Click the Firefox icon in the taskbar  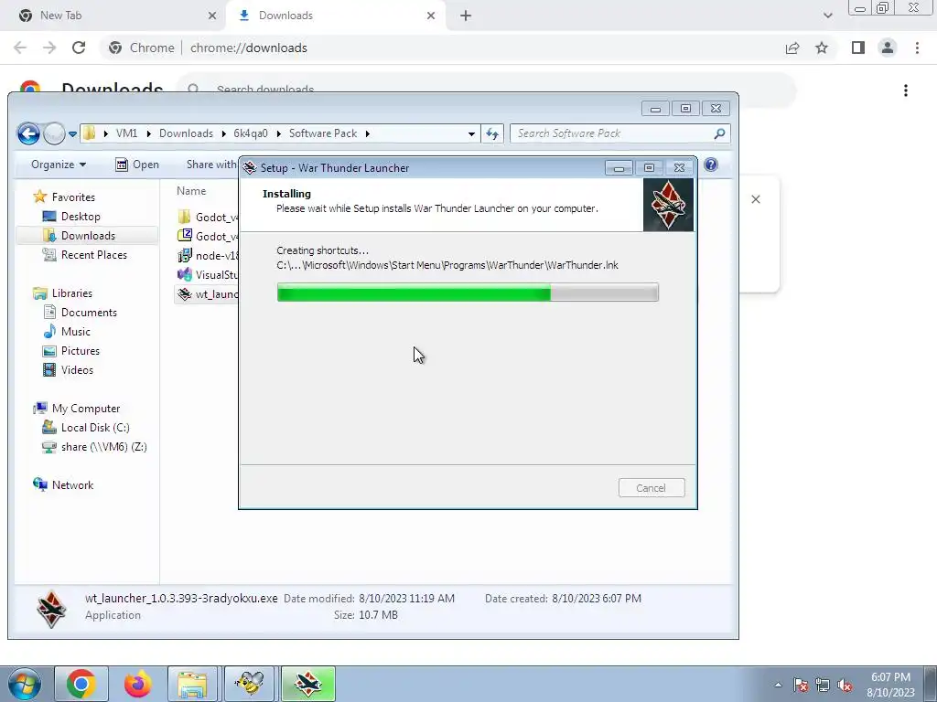pyautogui.click(x=137, y=684)
